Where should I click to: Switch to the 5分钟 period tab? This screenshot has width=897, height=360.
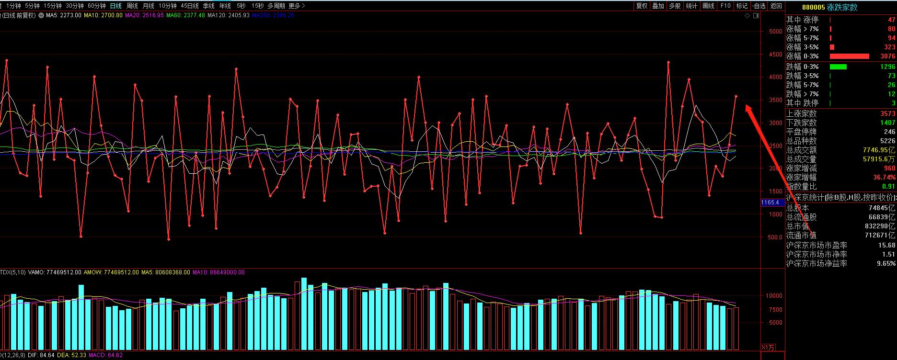32,6
